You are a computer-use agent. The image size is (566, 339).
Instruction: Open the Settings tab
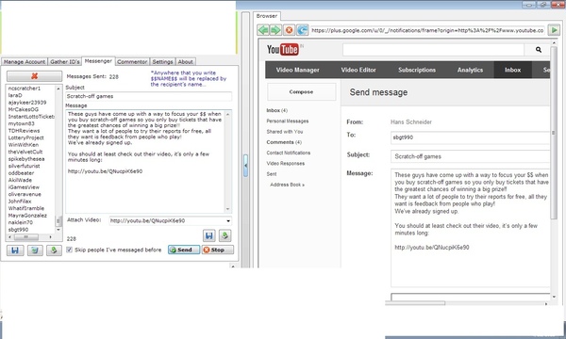pos(162,61)
